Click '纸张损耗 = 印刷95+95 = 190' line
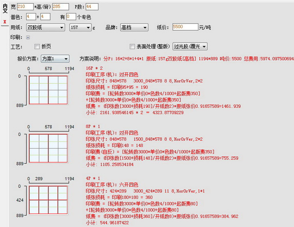This screenshot has width=294, height=227. (117, 87)
